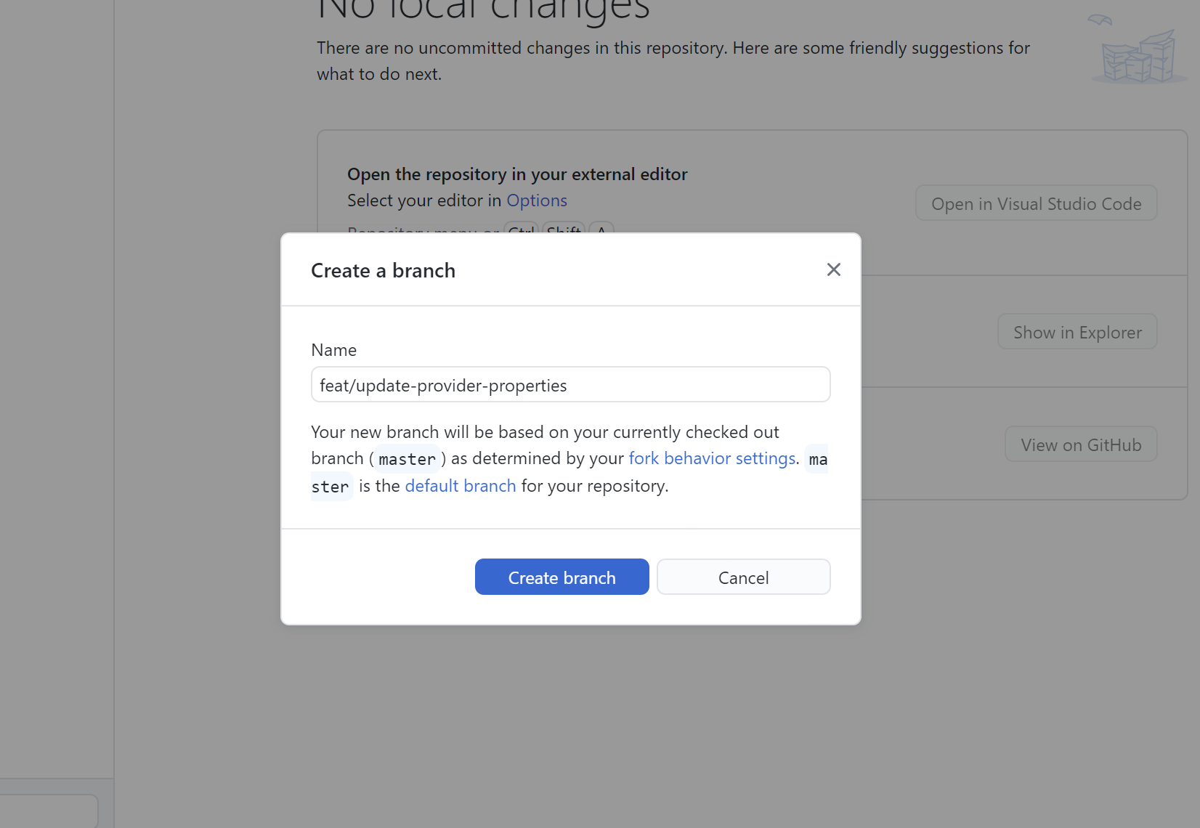The width and height of the screenshot is (1200, 828).
Task: Open the default branch link
Action: 460,486
